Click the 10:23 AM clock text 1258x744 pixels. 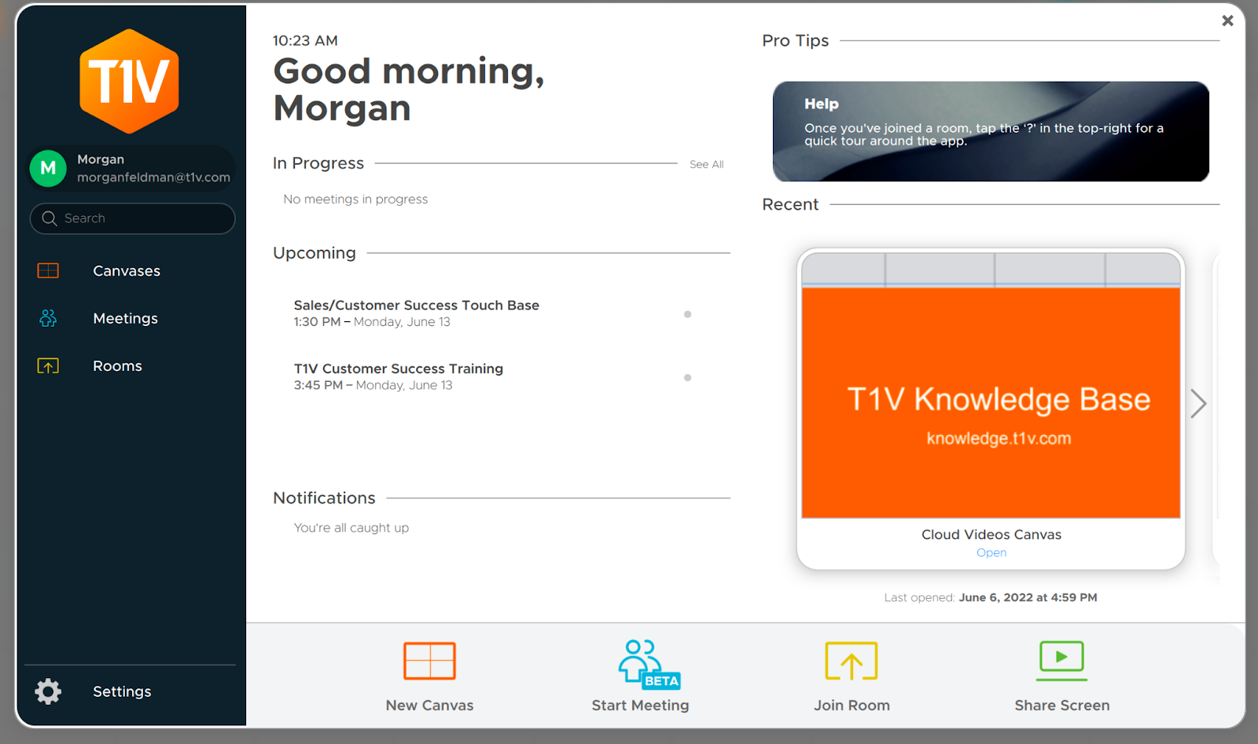[x=305, y=41]
